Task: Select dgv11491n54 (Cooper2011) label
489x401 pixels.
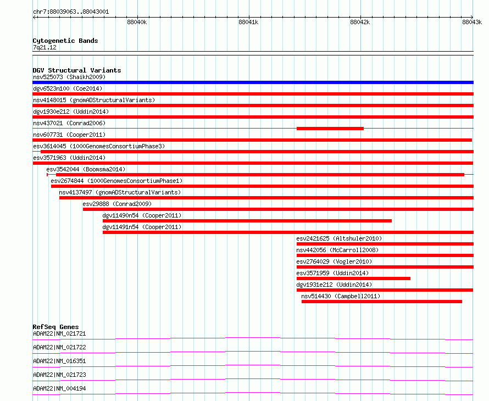Action: (142, 227)
